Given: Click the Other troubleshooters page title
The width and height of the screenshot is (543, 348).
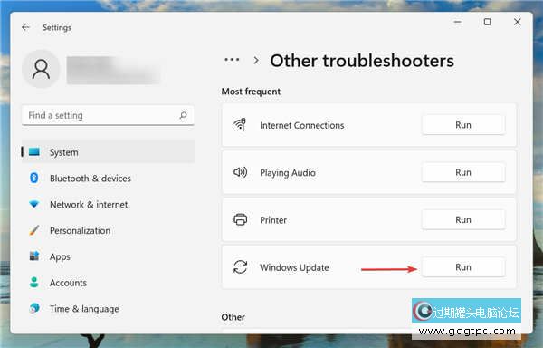Looking at the screenshot, I should [362, 61].
